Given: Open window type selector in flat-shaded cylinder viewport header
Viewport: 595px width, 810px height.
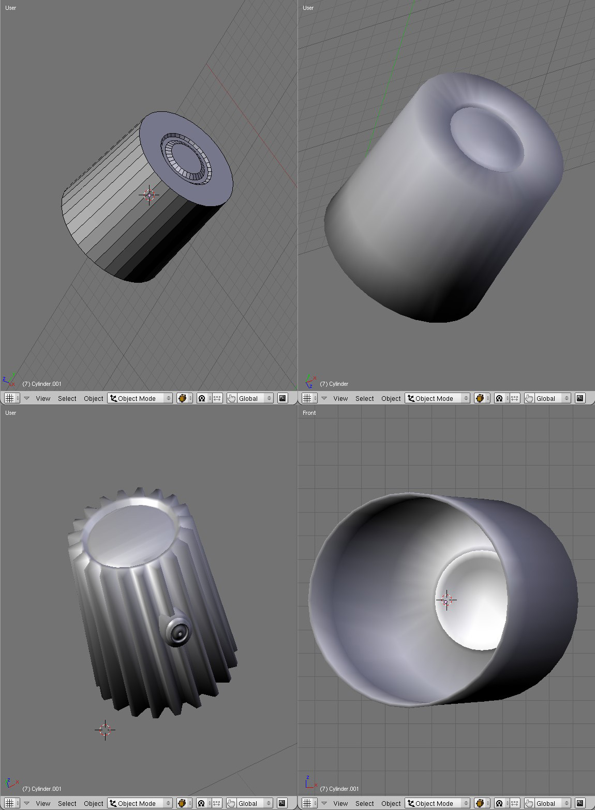Looking at the screenshot, I should pos(12,398).
